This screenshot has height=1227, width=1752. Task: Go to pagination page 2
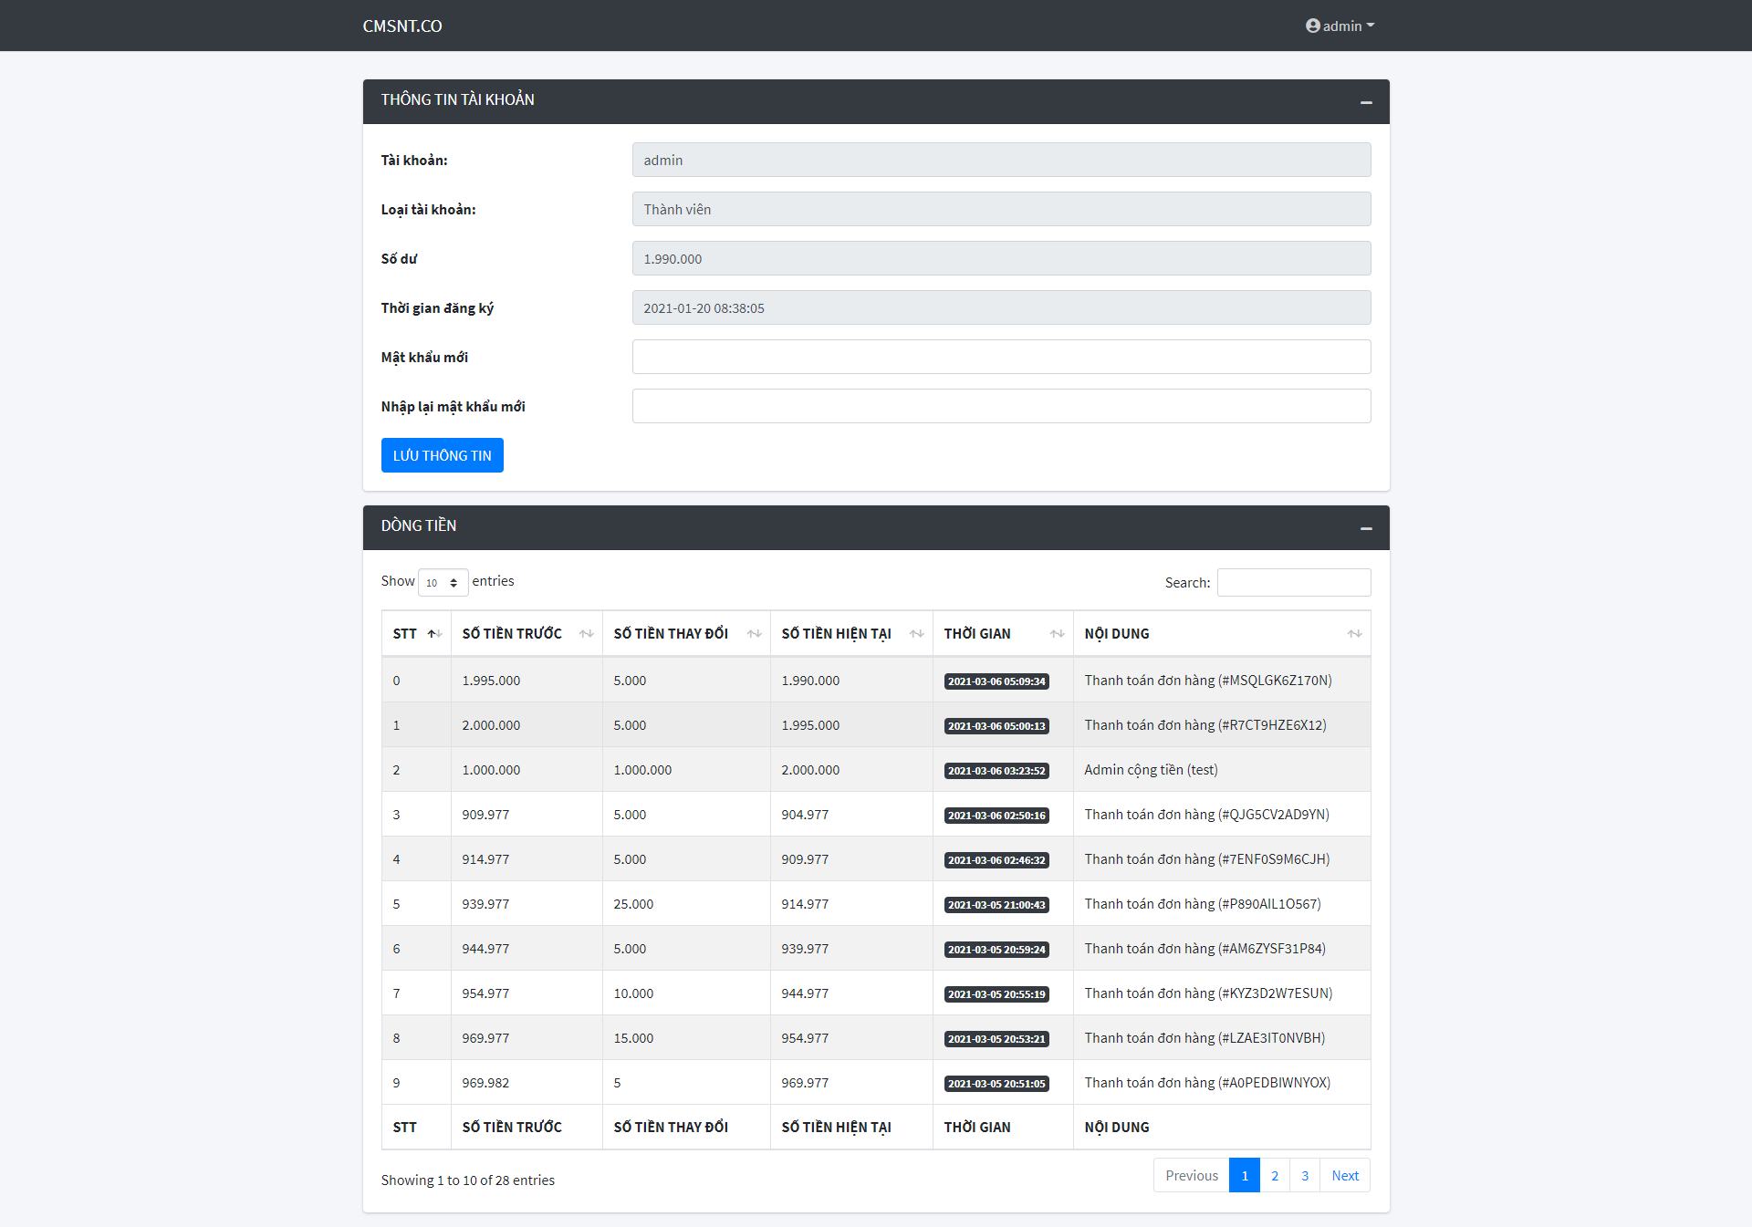click(x=1275, y=1175)
